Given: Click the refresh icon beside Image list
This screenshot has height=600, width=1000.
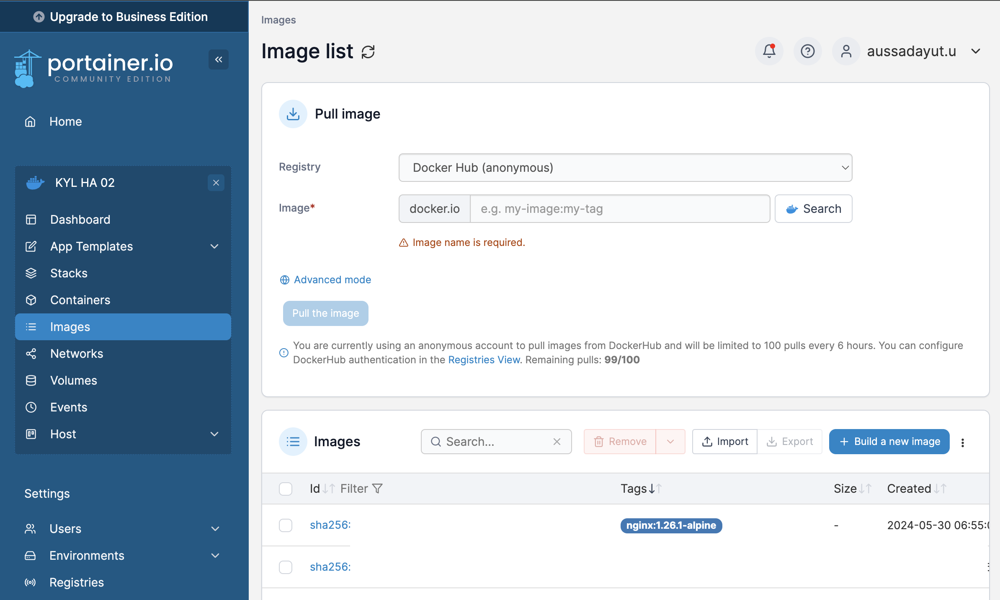Looking at the screenshot, I should coord(368,52).
